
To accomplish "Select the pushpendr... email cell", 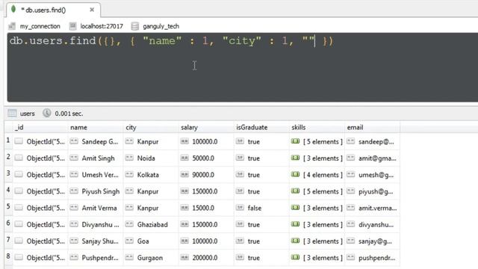I will [x=372, y=258].
